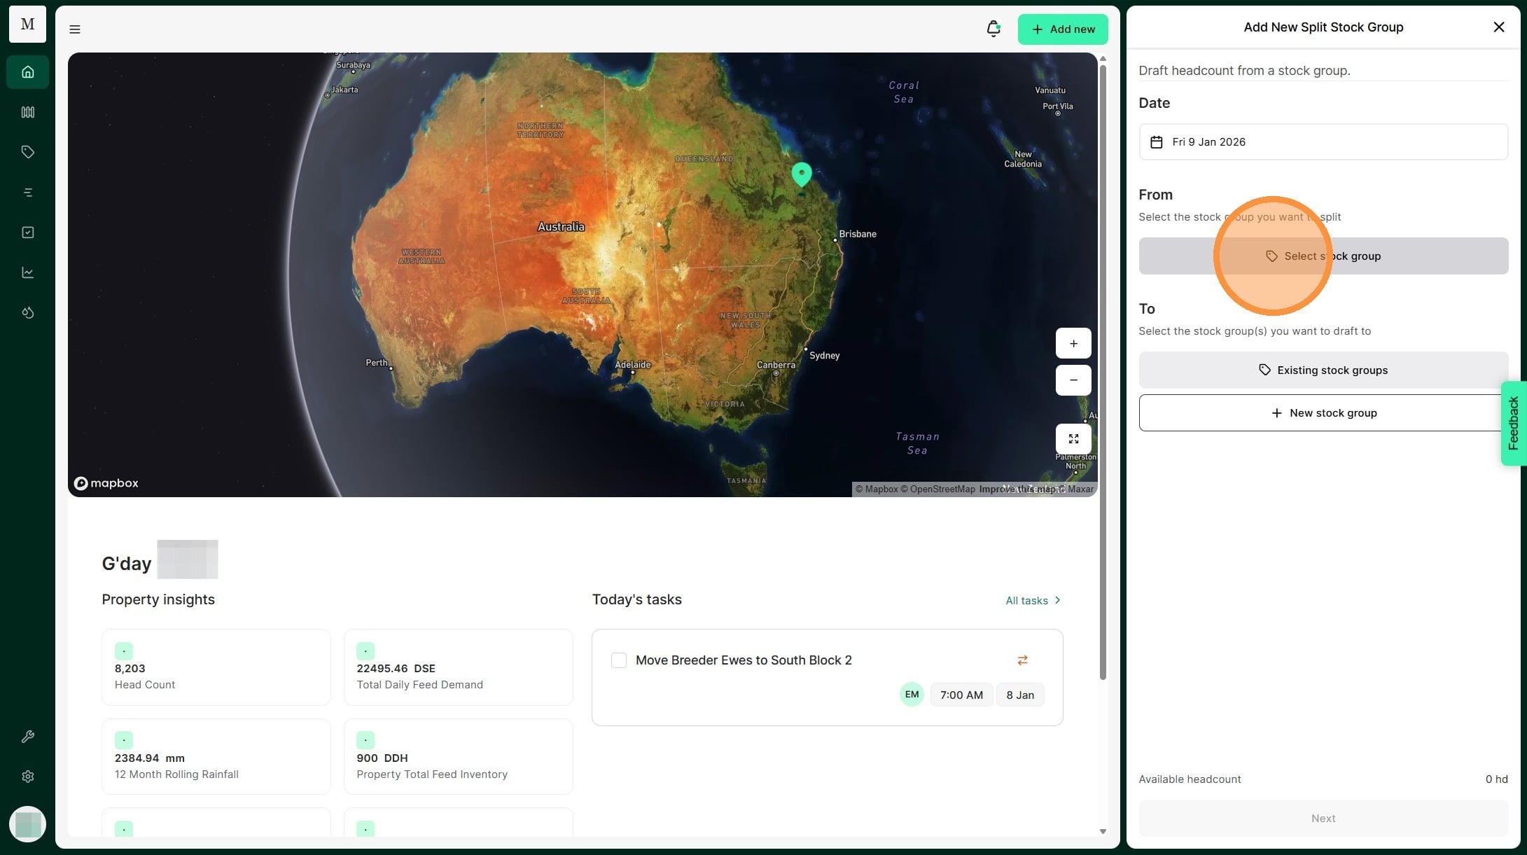Open the Existing stock groups selector
Image resolution: width=1527 pixels, height=855 pixels.
[x=1323, y=370]
